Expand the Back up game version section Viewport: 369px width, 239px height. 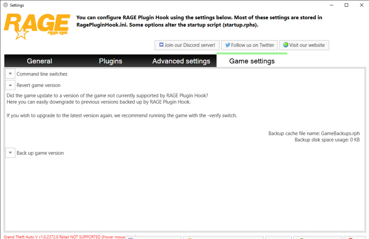click(10, 153)
